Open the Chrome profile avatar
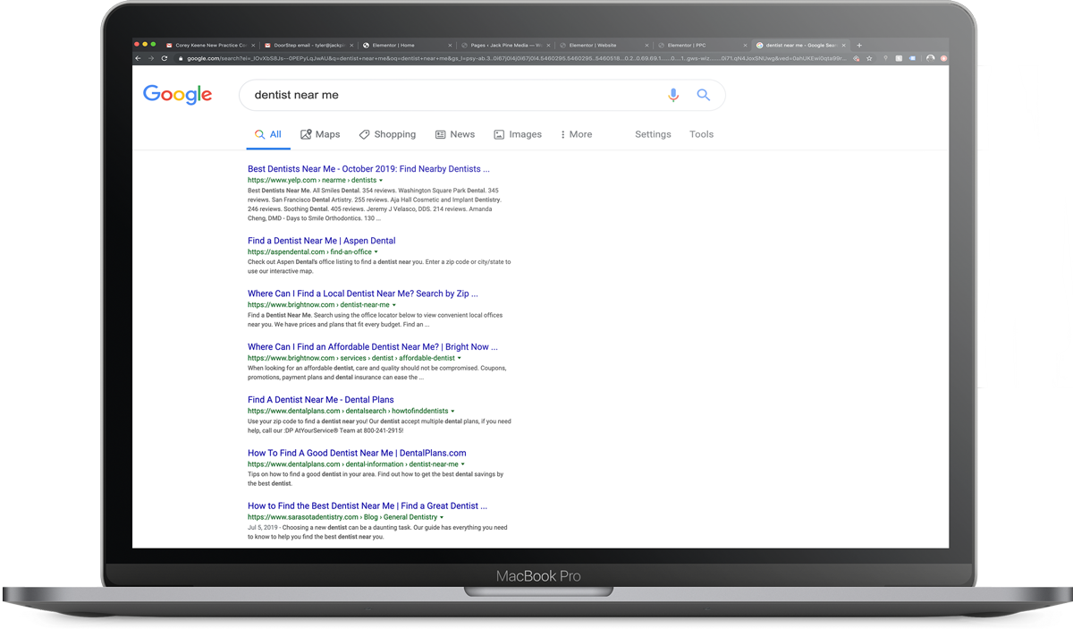Image resolution: width=1073 pixels, height=629 pixels. click(930, 58)
